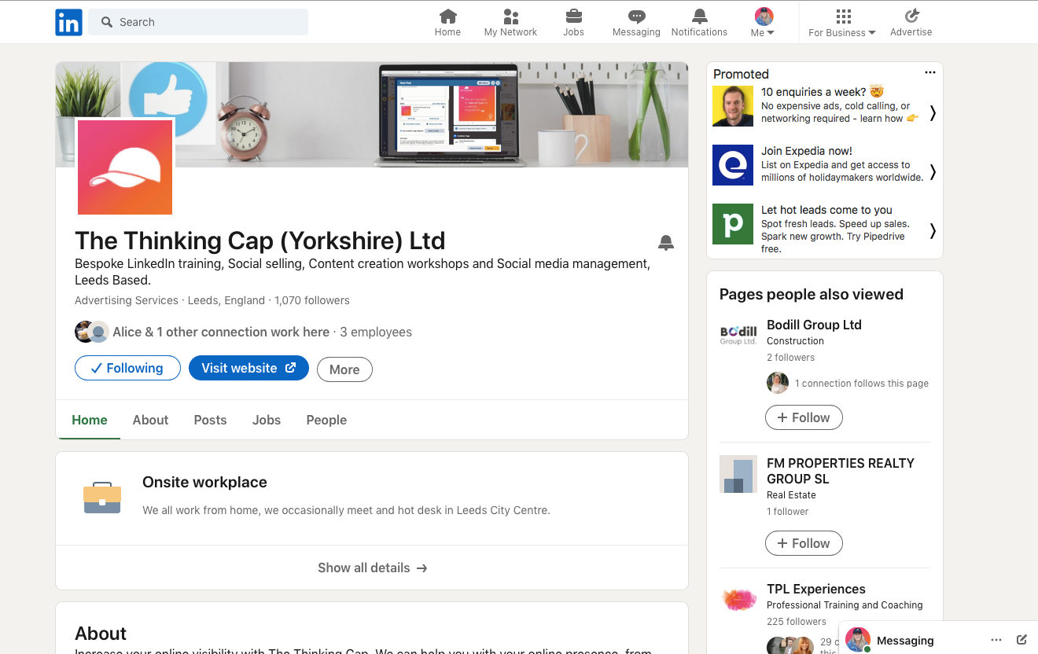Click the 10 enquiries ad photo

(x=733, y=106)
